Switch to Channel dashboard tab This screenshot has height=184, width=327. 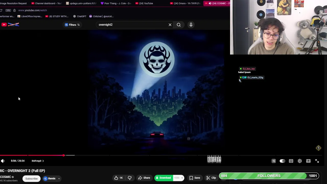(46, 3)
